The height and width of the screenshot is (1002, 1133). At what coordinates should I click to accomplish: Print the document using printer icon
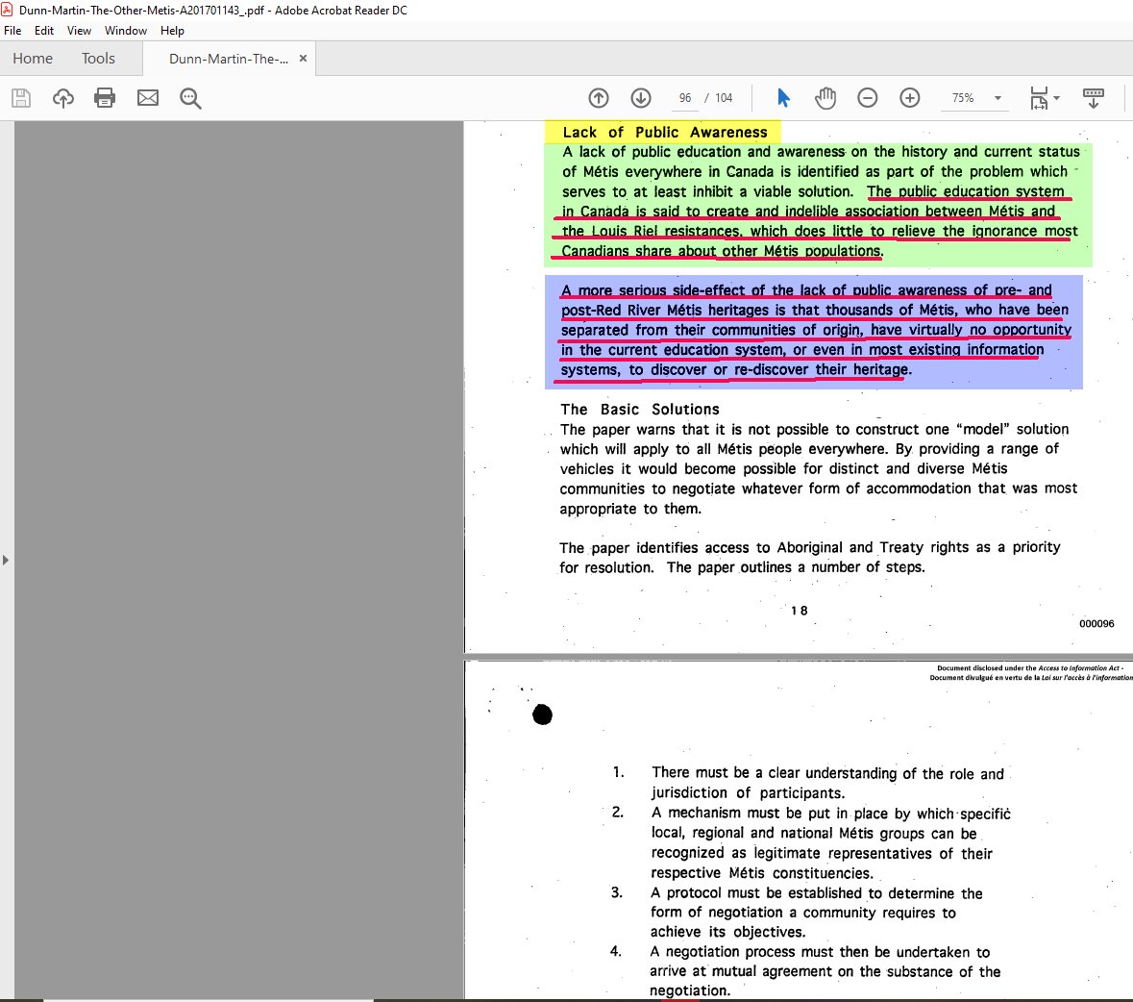tap(105, 97)
